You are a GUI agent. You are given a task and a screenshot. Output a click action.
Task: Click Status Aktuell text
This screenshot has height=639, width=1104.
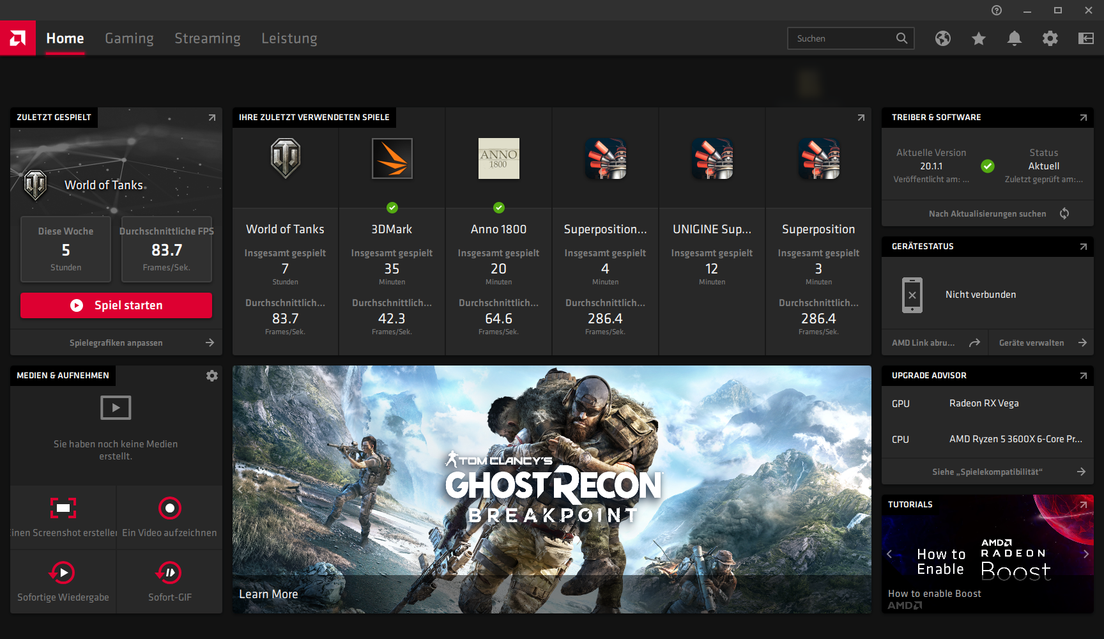pyautogui.click(x=1044, y=160)
